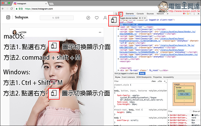
Task: Select html.js.logged-in.client-root breadcrumb
Action: (126, 73)
